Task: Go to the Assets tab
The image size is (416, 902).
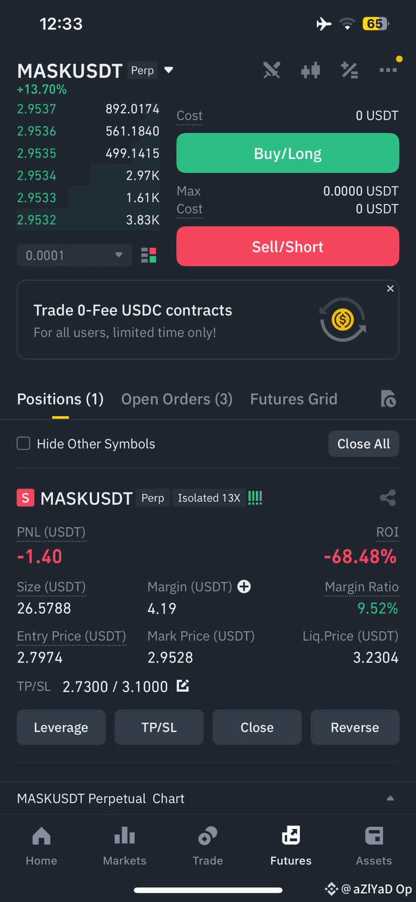Action: [x=374, y=846]
